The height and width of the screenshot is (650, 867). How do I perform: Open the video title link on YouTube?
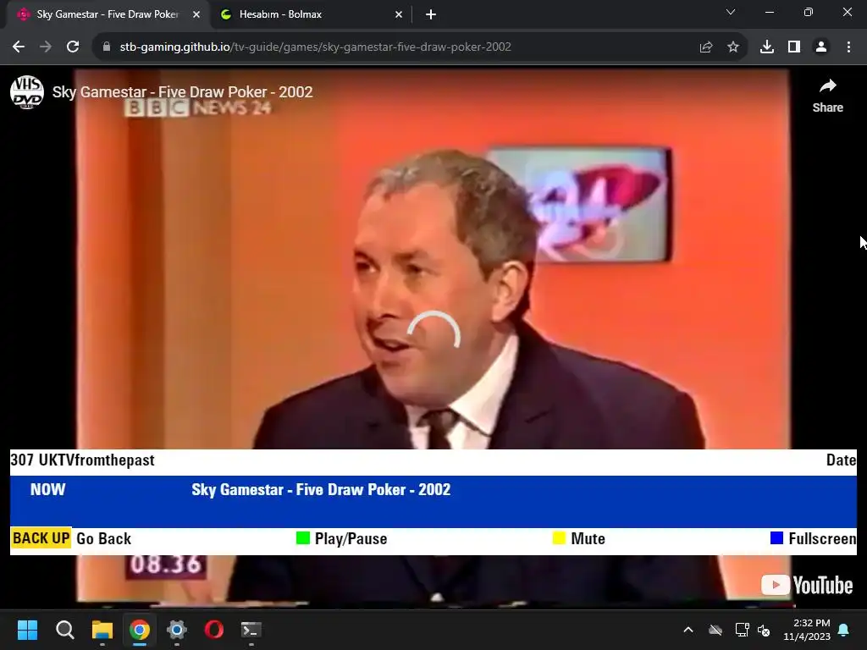(x=183, y=91)
